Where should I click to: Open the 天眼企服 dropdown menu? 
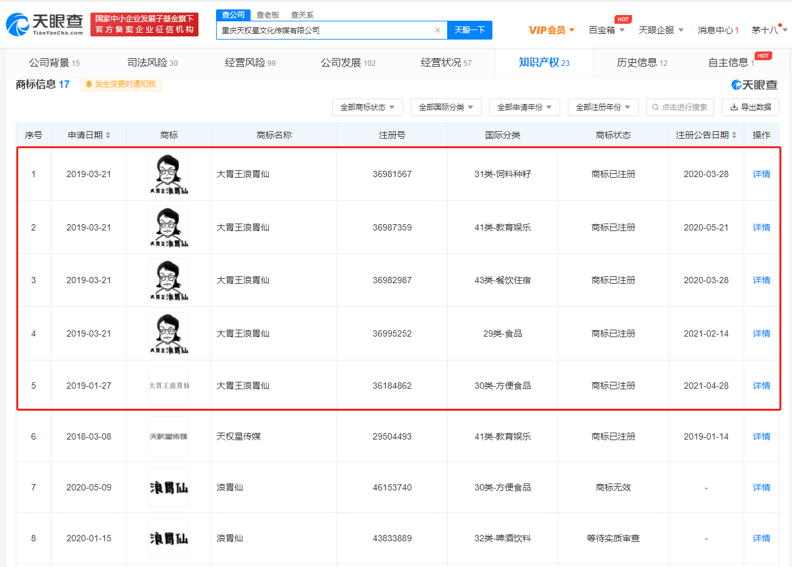[661, 30]
